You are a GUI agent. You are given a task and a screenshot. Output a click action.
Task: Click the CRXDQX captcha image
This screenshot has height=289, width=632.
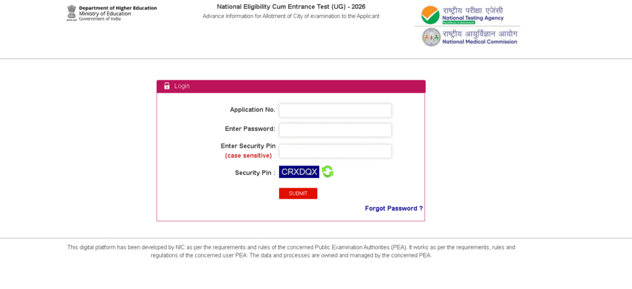pos(299,172)
